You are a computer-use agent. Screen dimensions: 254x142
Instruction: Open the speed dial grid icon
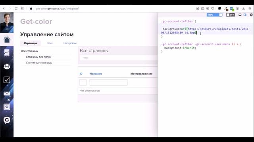click(22, 9)
